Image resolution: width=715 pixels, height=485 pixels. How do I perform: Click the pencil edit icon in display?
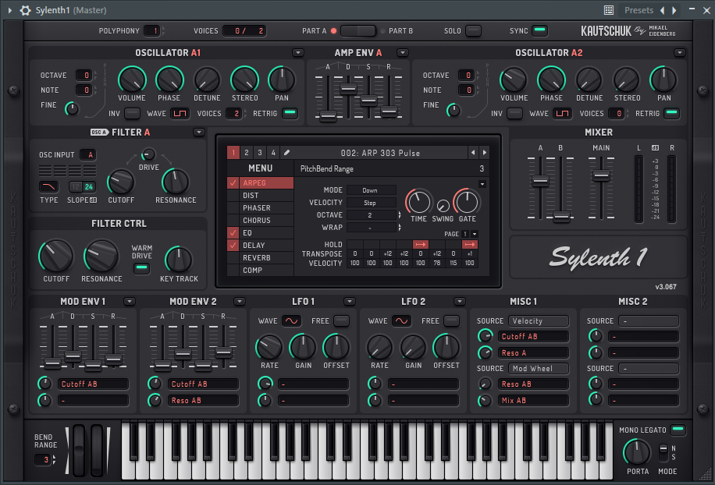[x=286, y=153]
